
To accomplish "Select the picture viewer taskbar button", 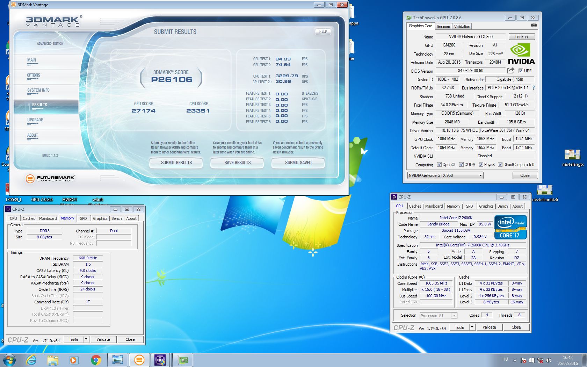I will (x=117, y=360).
